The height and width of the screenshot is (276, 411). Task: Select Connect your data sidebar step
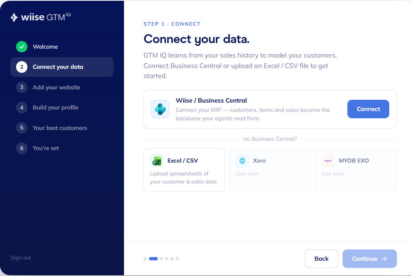tap(62, 67)
